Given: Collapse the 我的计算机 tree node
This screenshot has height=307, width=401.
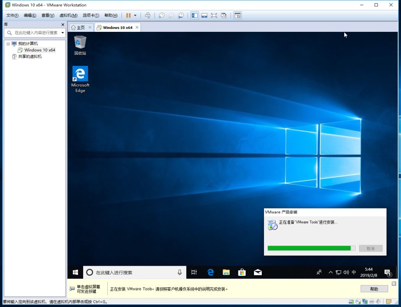Looking at the screenshot, I should (x=8, y=44).
